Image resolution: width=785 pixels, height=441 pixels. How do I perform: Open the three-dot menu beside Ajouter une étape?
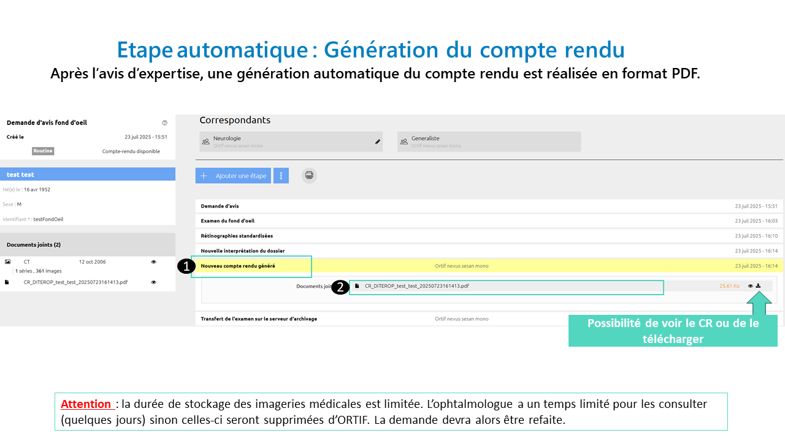281,176
